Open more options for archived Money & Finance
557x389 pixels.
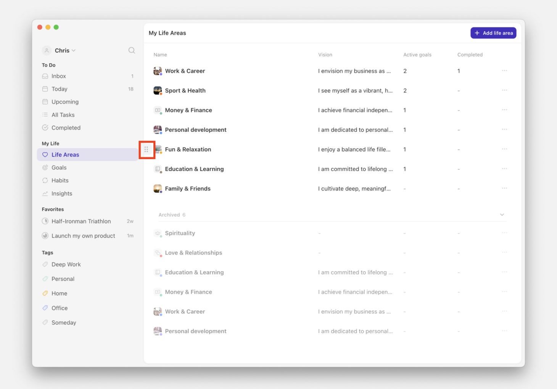click(504, 292)
